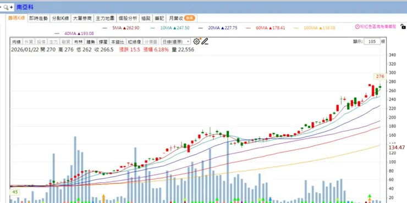Toggle the 本益比 indicator button
Viewport: 407px width, 203px height.
pyautogui.click(x=117, y=42)
